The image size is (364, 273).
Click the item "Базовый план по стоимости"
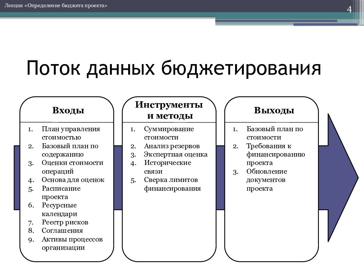pyautogui.click(x=275, y=133)
